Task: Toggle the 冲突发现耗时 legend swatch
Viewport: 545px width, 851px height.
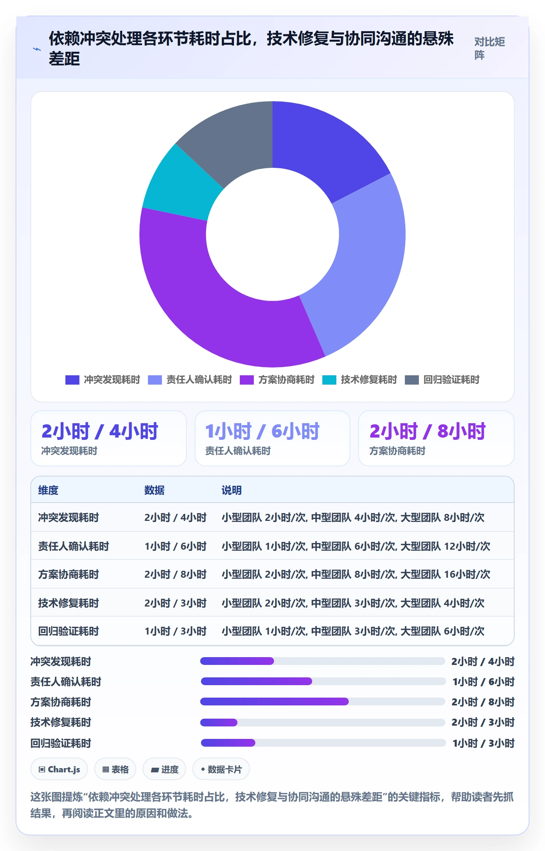Action: [72, 380]
